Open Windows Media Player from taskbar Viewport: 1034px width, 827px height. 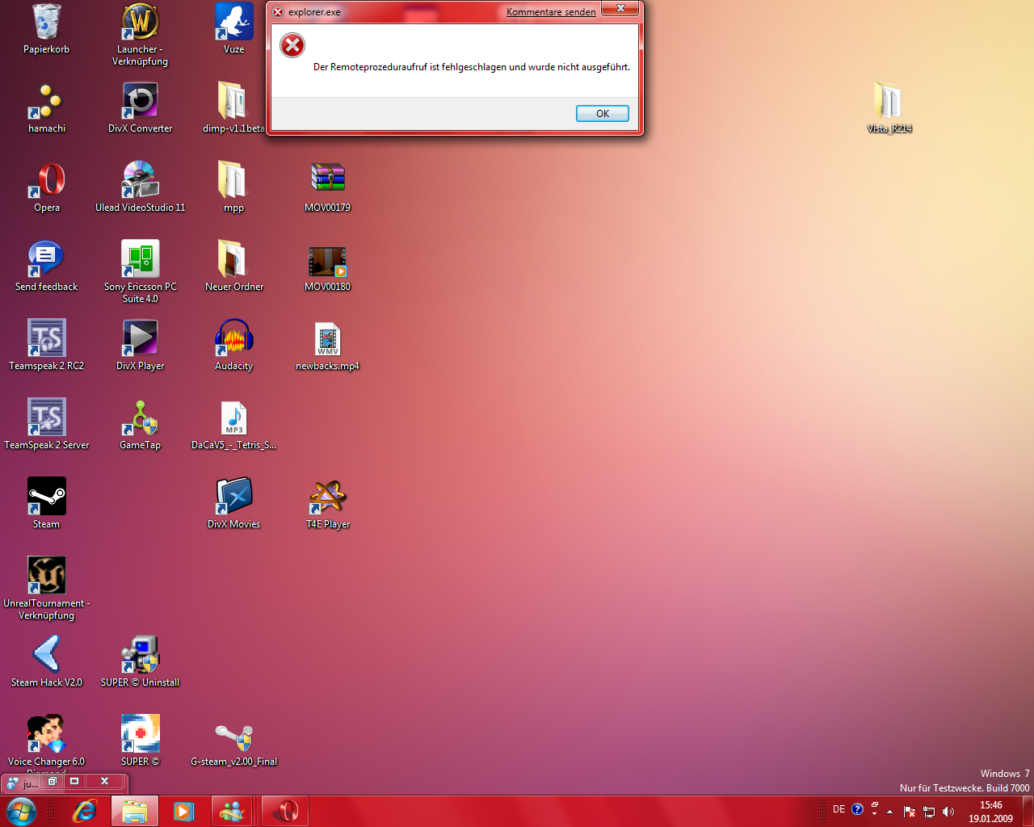click(x=184, y=811)
